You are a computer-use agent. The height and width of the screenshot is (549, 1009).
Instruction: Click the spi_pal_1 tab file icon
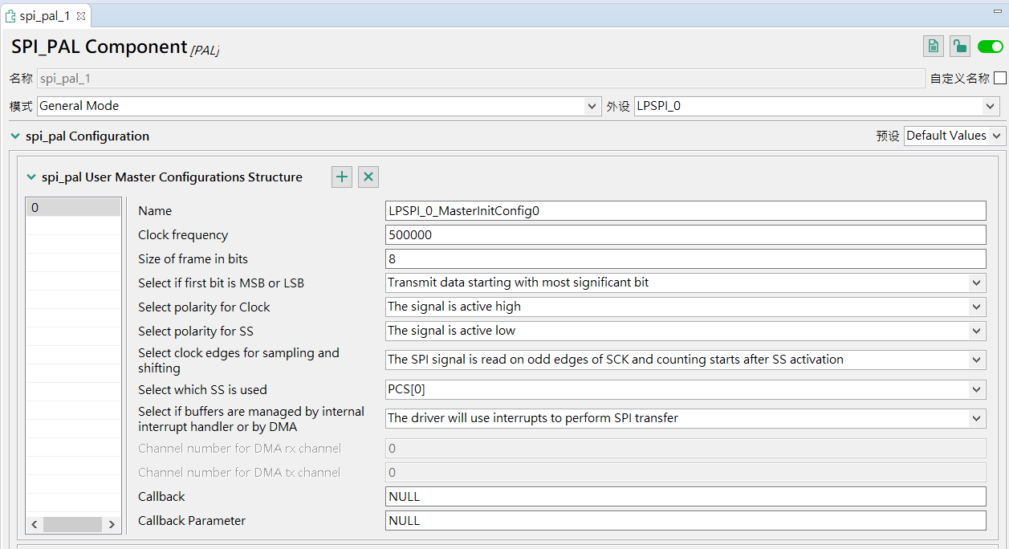[11, 16]
